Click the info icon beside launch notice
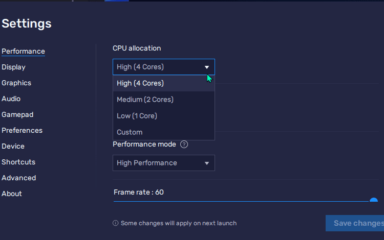Screen dimensions: 384x240 click(115, 223)
